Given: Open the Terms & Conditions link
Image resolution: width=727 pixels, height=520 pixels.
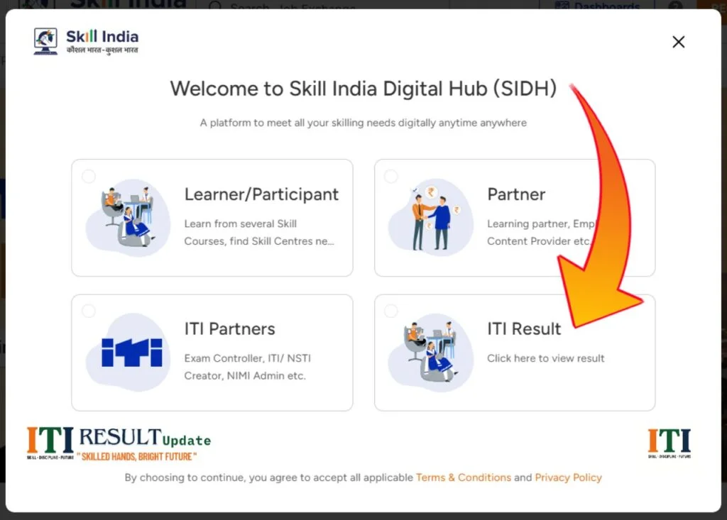Looking at the screenshot, I should pyautogui.click(x=464, y=477).
